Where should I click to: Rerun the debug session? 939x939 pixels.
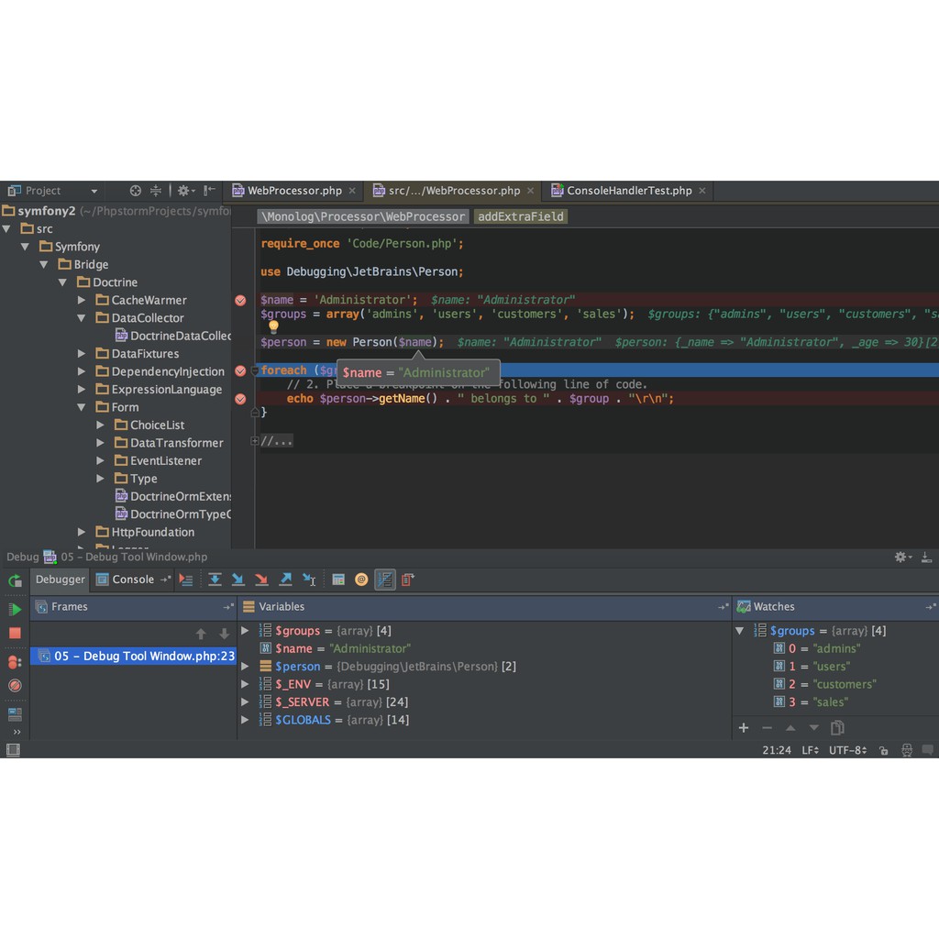point(15,580)
